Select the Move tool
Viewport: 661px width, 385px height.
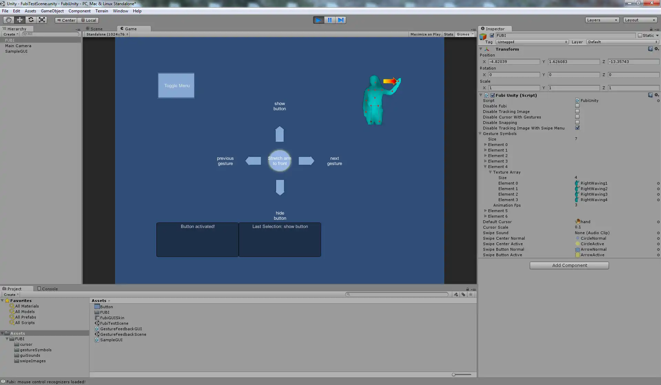coord(20,20)
